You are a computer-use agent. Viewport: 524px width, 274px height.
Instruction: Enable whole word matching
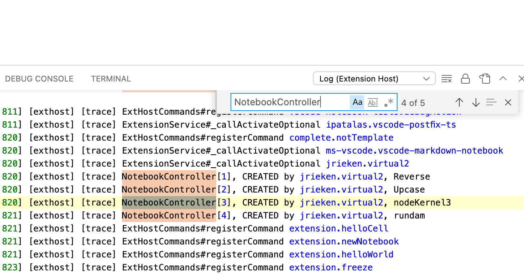373,102
